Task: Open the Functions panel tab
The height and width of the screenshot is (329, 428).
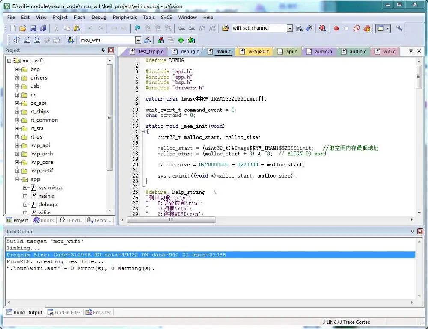Action: click(x=71, y=220)
